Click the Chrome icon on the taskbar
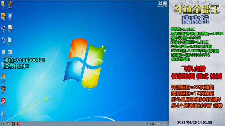Viewport: 225px width, 126px height. (x=8, y=124)
